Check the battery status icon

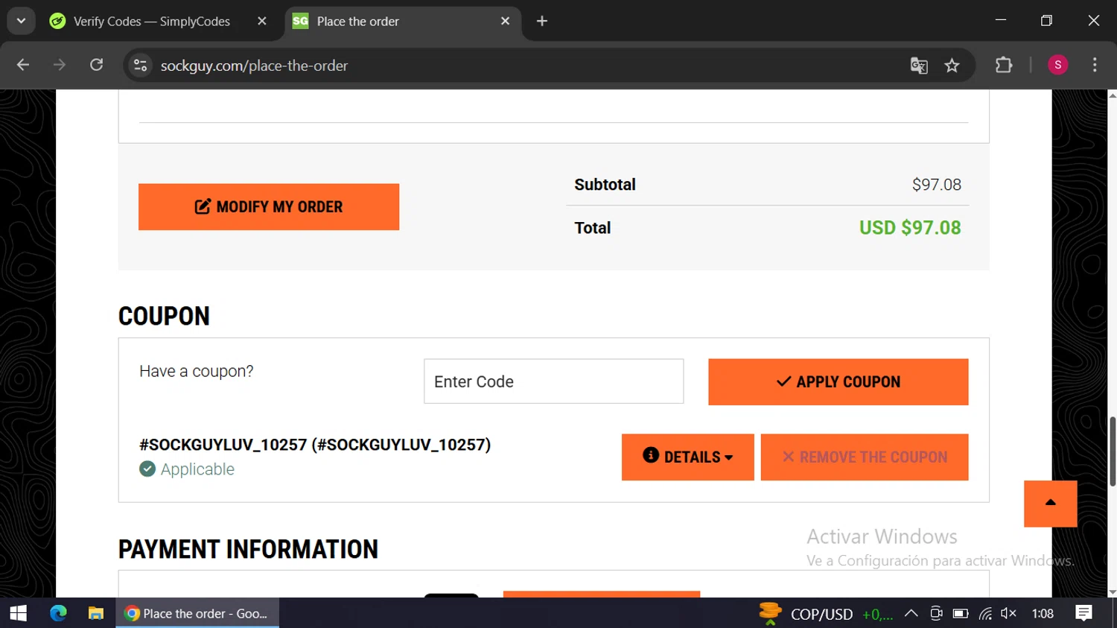pos(961,614)
